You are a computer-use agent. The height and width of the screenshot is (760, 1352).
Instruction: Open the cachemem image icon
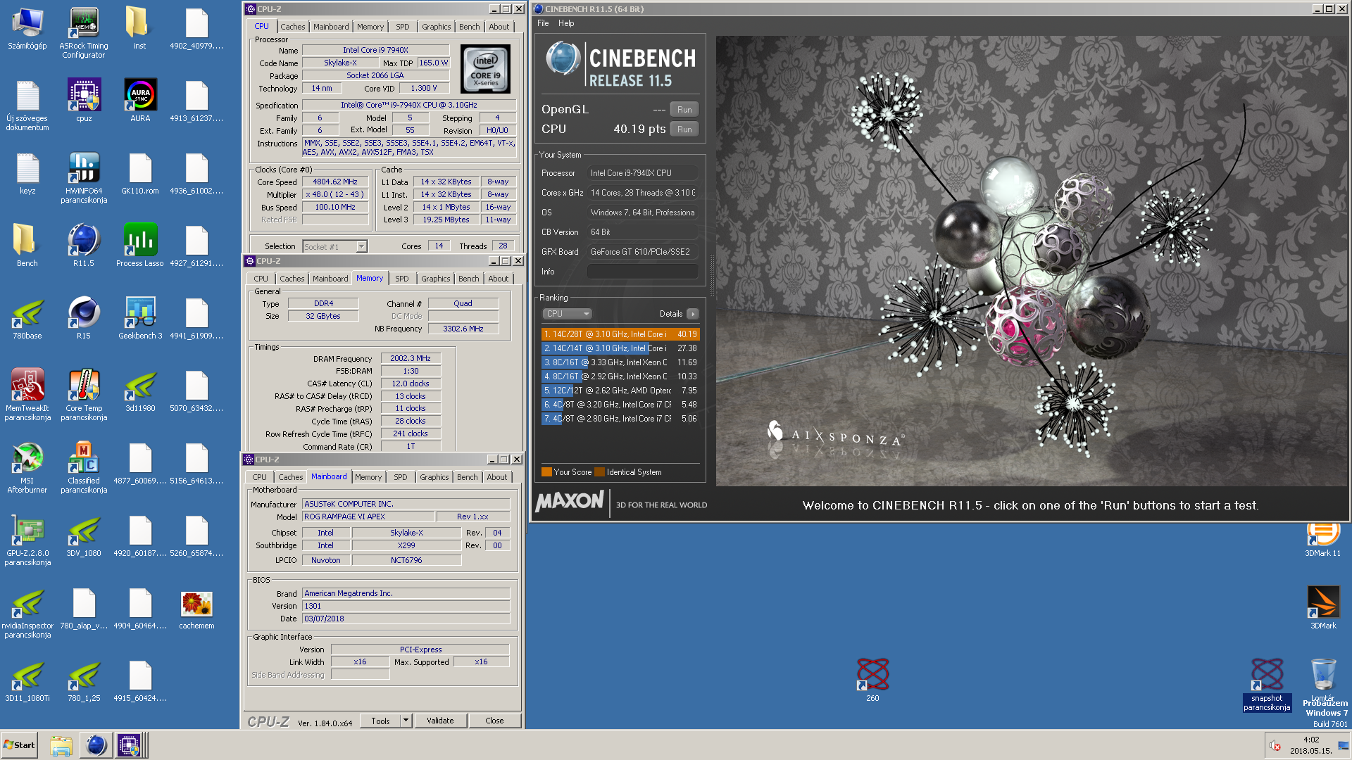[196, 609]
